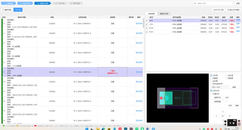The height and width of the screenshot is (130, 242).
Task: Enable the 同步全部位号 checkbox
Action: pos(211,84)
